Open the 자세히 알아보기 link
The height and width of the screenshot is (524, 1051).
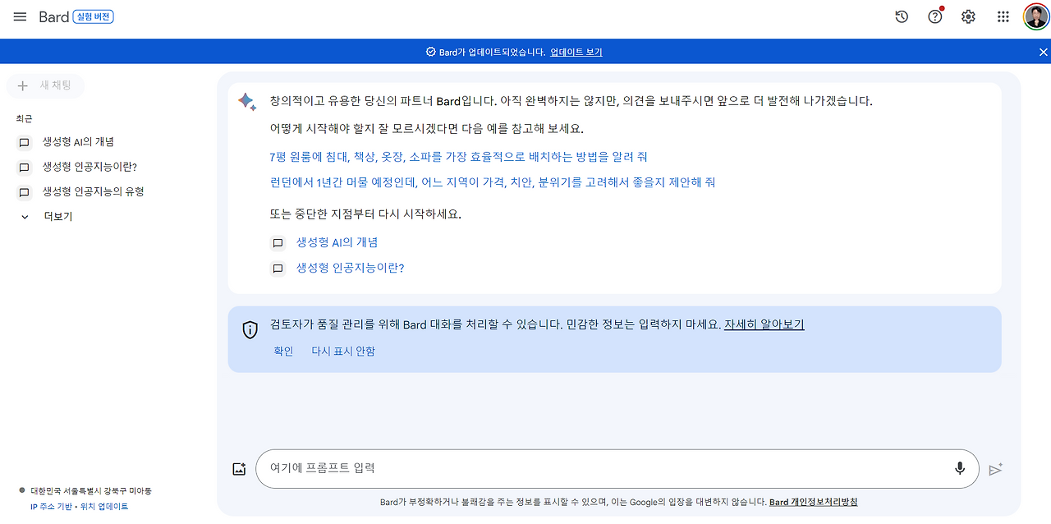pyautogui.click(x=764, y=324)
